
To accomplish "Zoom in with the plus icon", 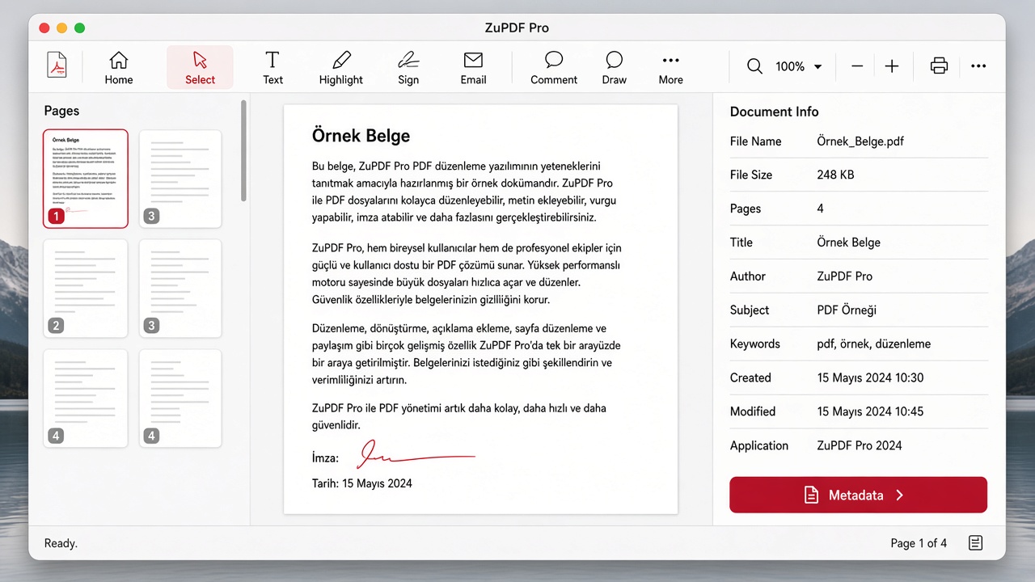I will point(892,66).
